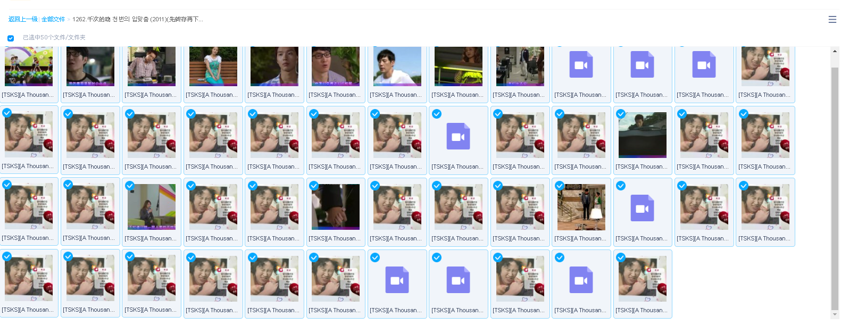Click the scrollbar down arrow
The width and height of the screenshot is (841, 333).
coord(835,314)
